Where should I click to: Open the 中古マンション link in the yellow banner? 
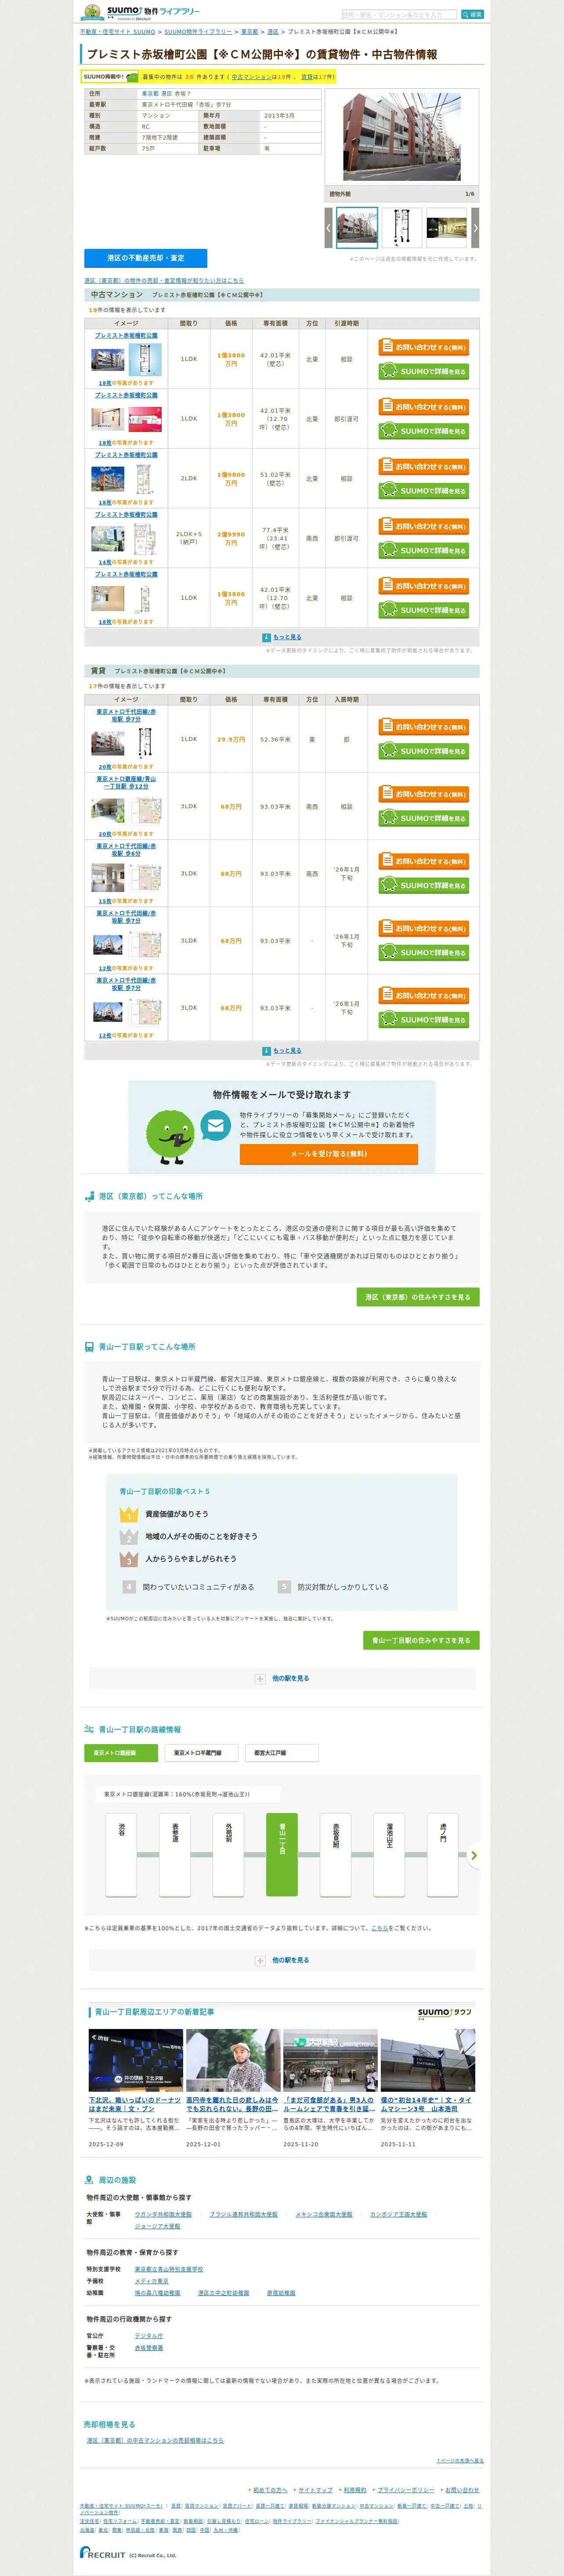click(252, 77)
